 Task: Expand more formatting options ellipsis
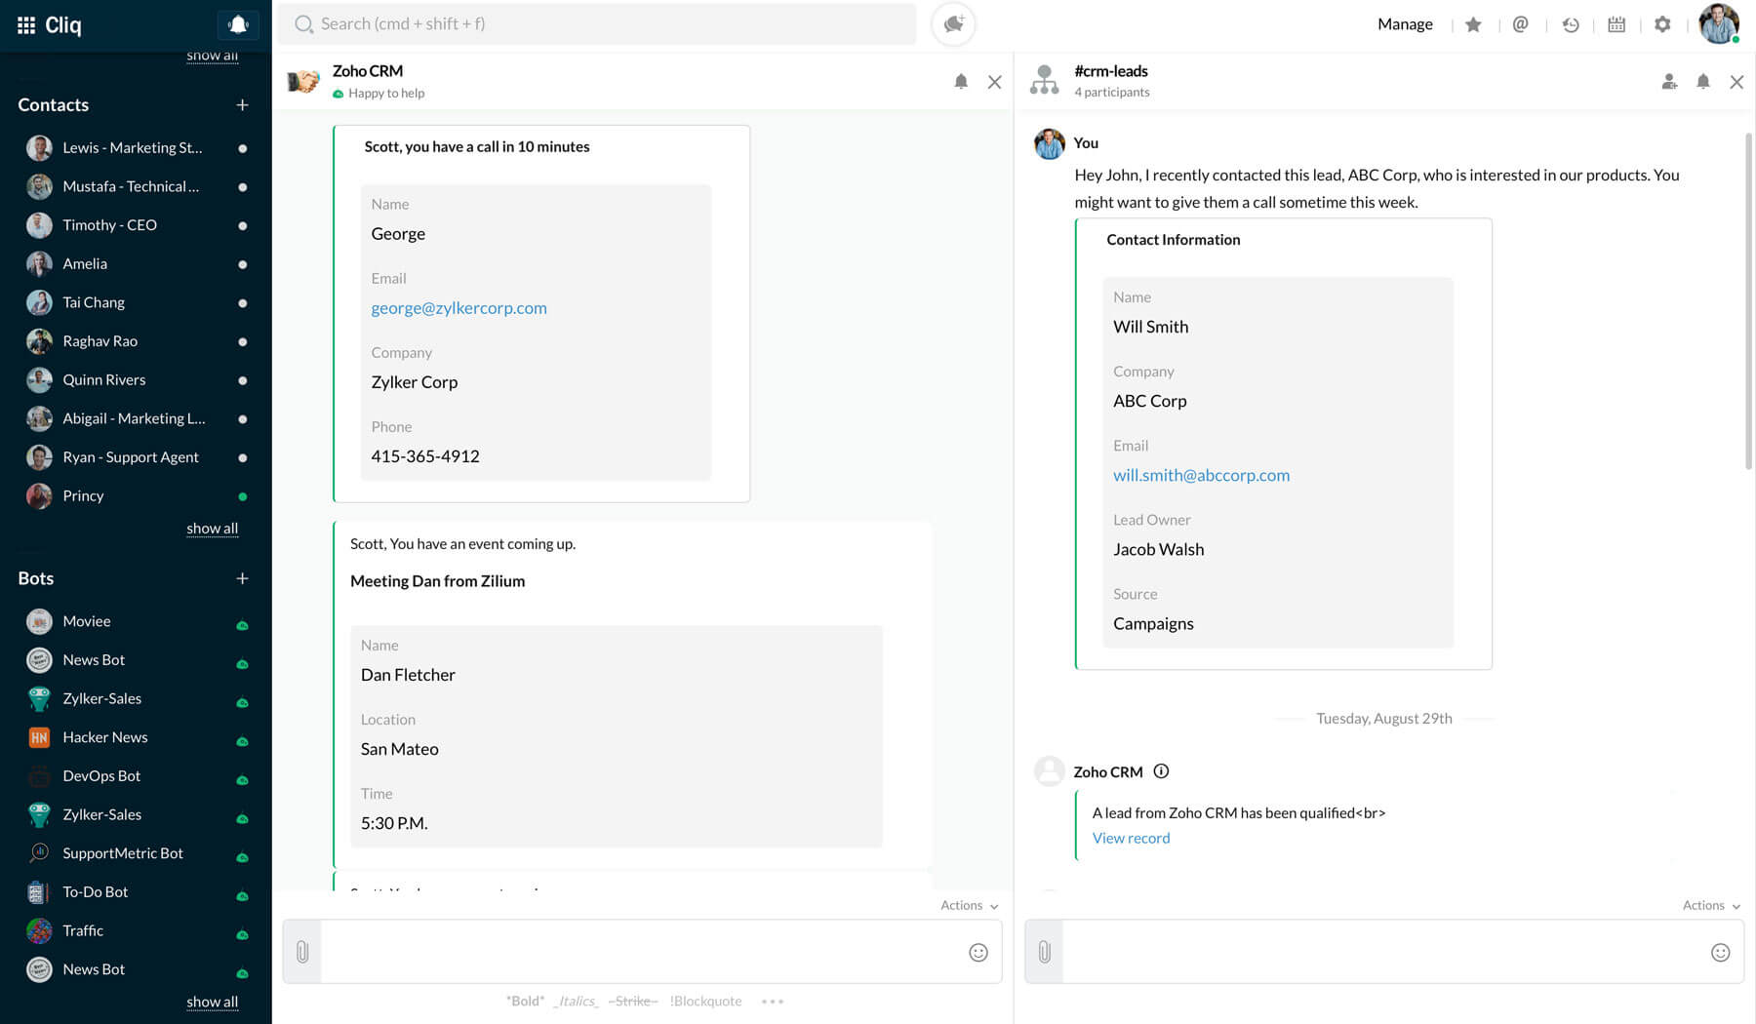(772, 1001)
